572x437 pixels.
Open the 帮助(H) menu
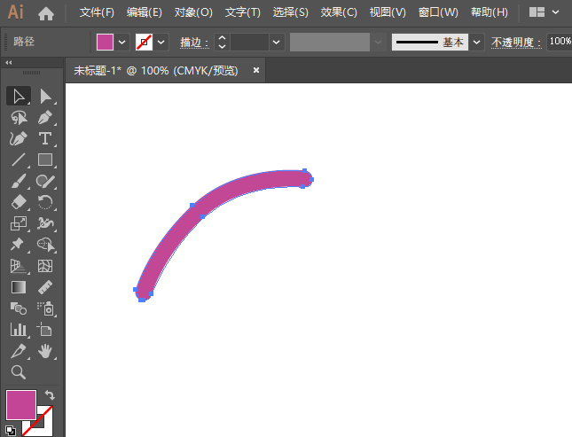489,12
